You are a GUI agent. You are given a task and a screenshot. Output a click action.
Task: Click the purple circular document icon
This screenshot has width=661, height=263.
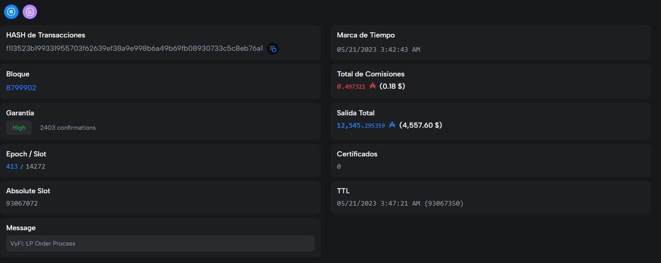pyautogui.click(x=30, y=11)
